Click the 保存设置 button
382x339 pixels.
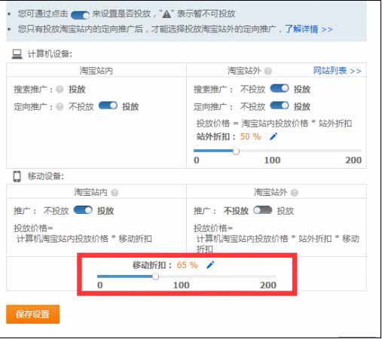tap(33, 314)
